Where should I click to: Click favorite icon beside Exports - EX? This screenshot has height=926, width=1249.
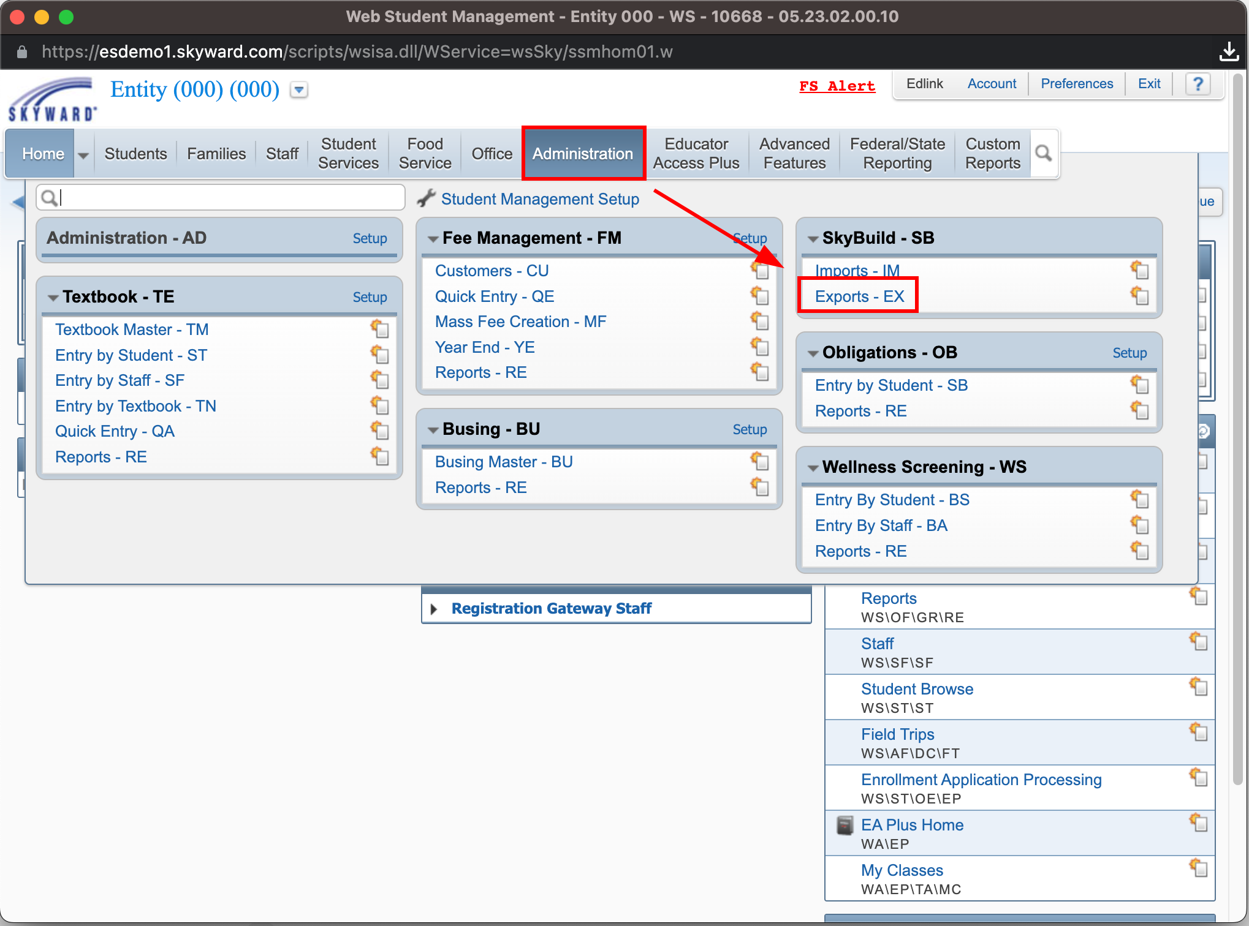[x=1140, y=296]
